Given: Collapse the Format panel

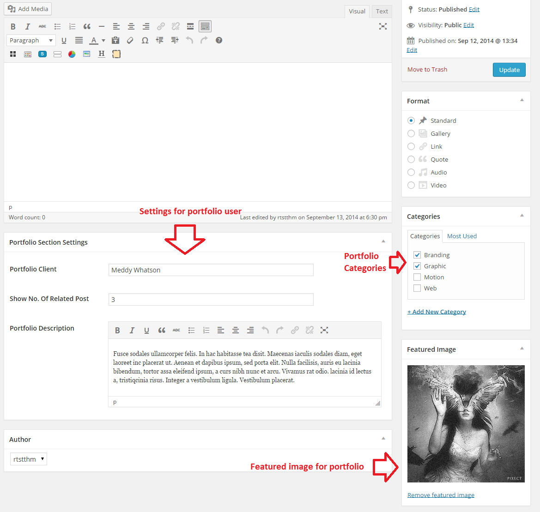Looking at the screenshot, I should [x=522, y=100].
